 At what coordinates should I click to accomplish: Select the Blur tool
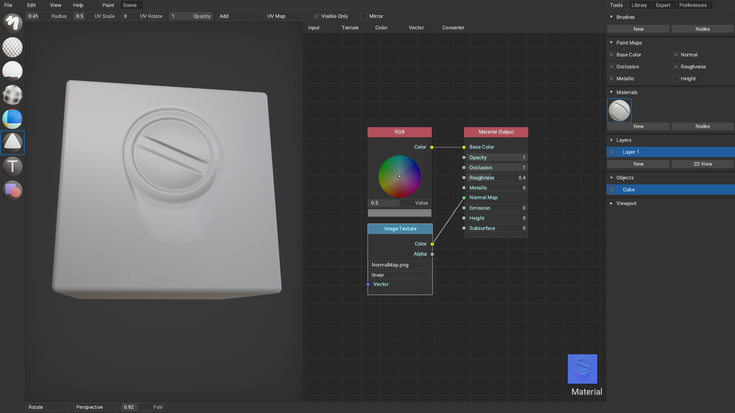pyautogui.click(x=12, y=95)
